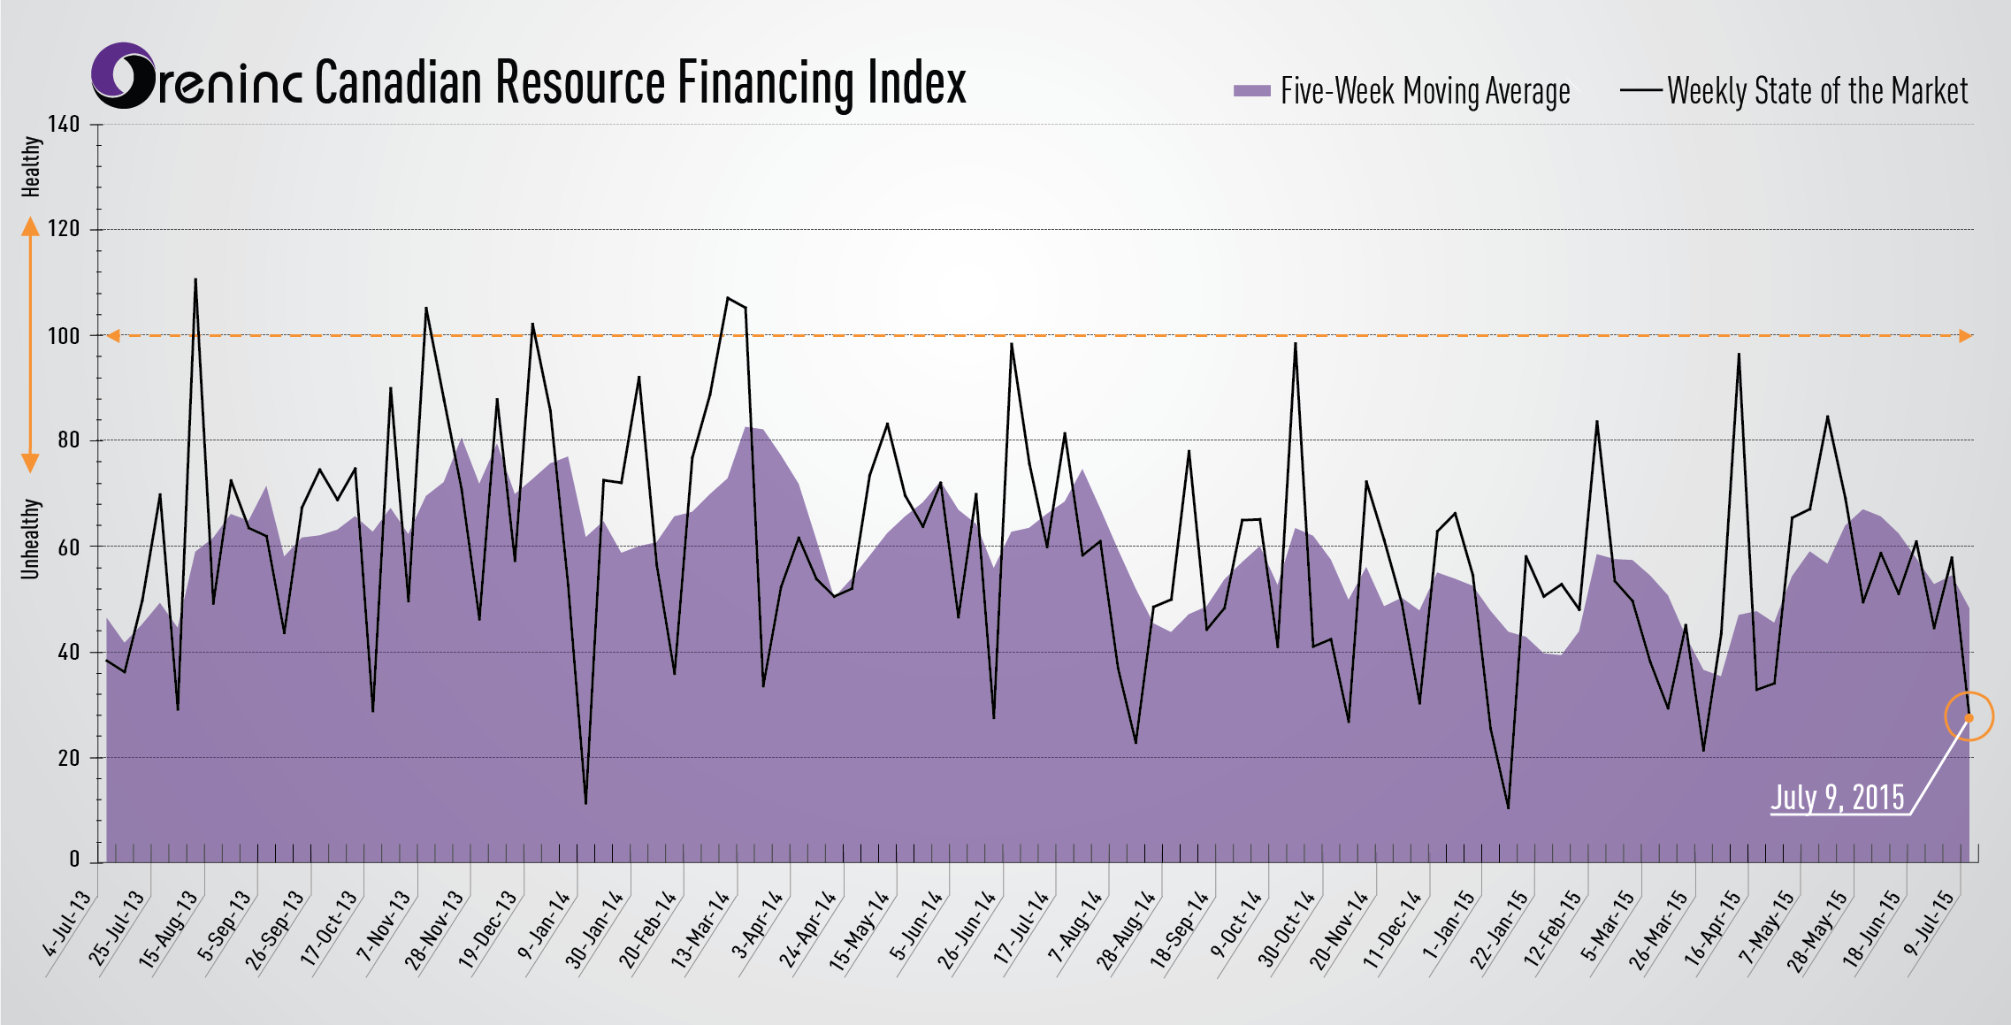Click the y-axis value 140
The height and width of the screenshot is (1025, 2011).
[x=64, y=125]
